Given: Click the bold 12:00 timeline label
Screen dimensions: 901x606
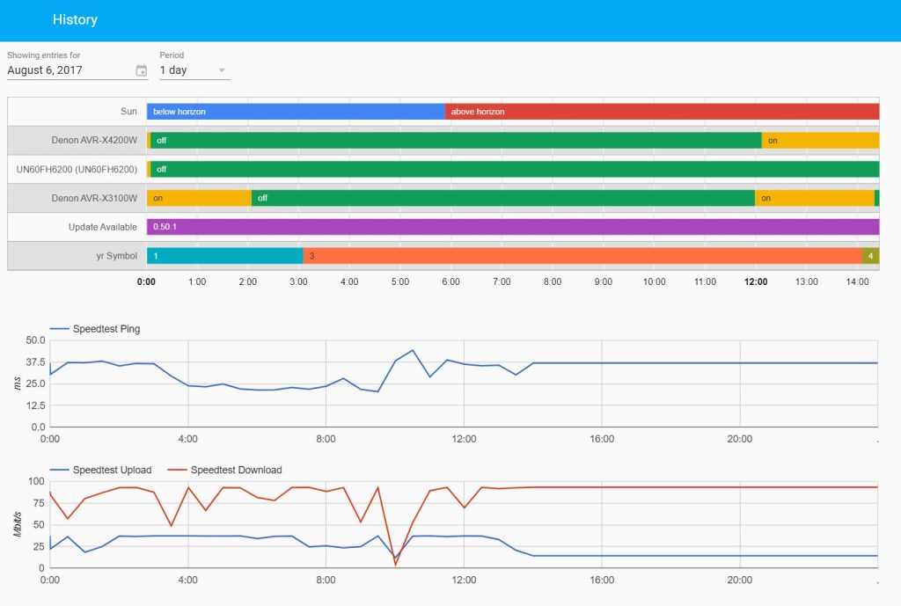Looking at the screenshot, I should click(x=756, y=282).
